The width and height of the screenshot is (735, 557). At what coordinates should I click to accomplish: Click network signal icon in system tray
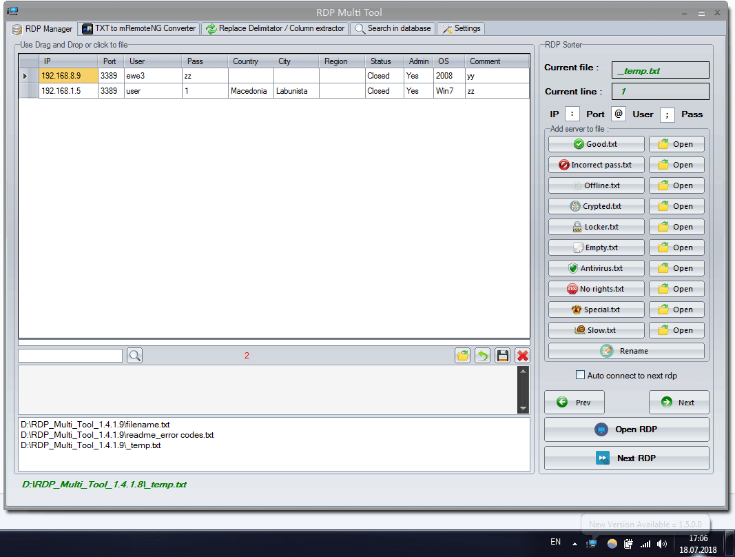click(x=645, y=544)
